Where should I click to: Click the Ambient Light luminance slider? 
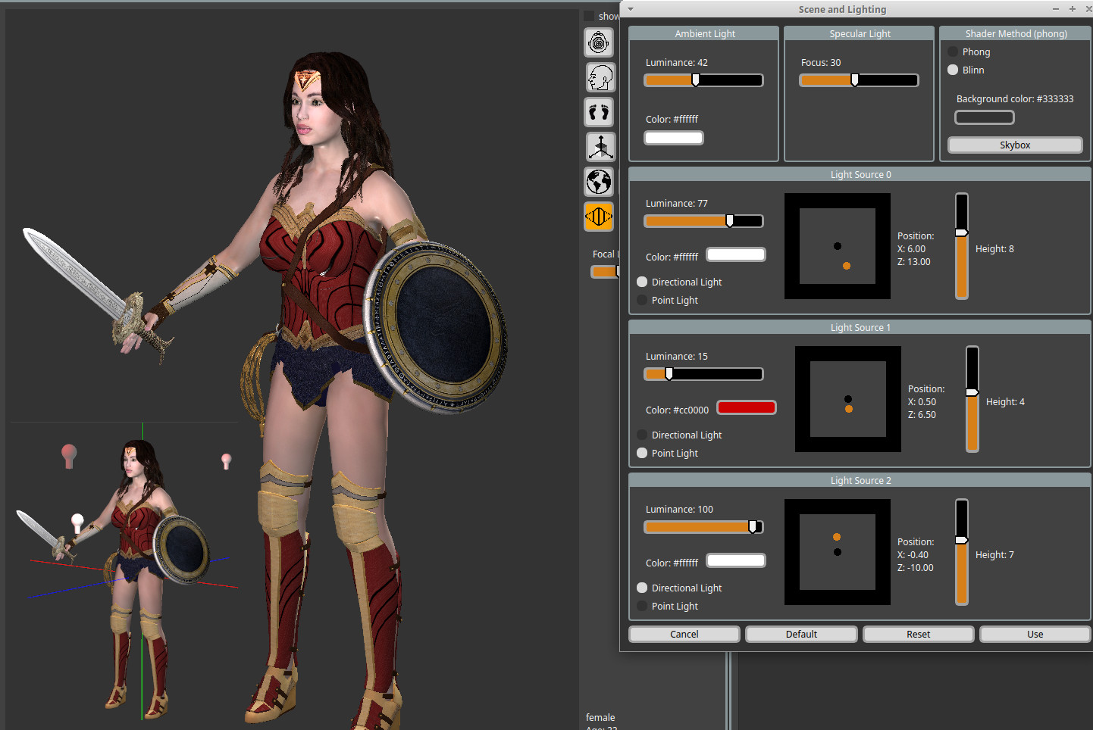pos(703,80)
